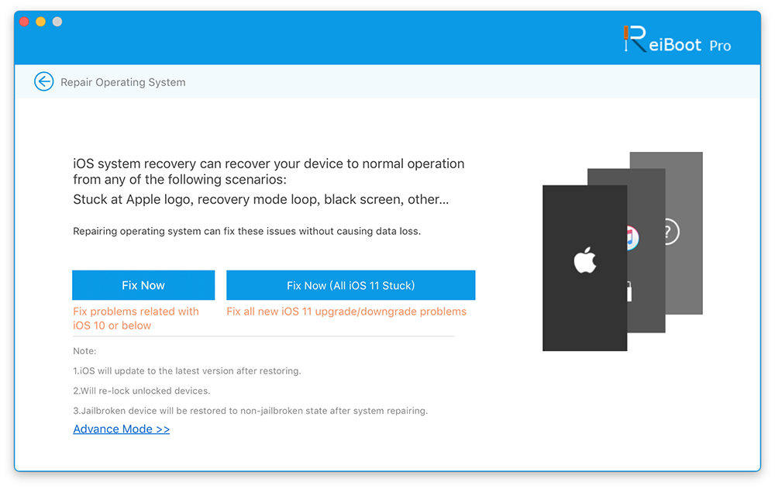Click the Apple logo phone illustration
Screen dimensions: 775x489
coord(584,268)
